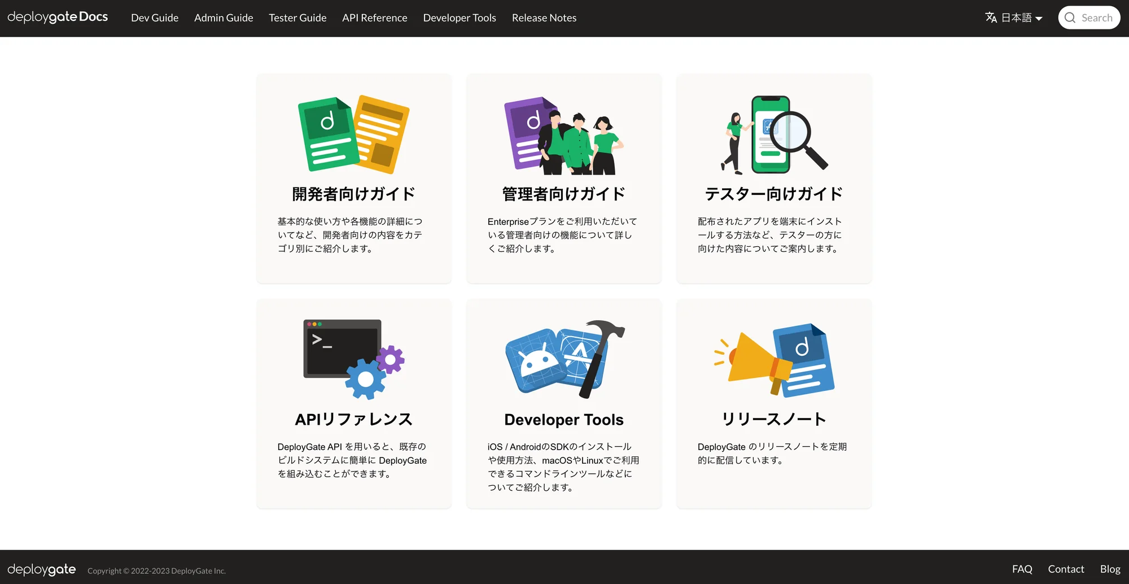The width and height of the screenshot is (1129, 584).
Task: Open the FAQ footer link
Action: [x=1022, y=569]
